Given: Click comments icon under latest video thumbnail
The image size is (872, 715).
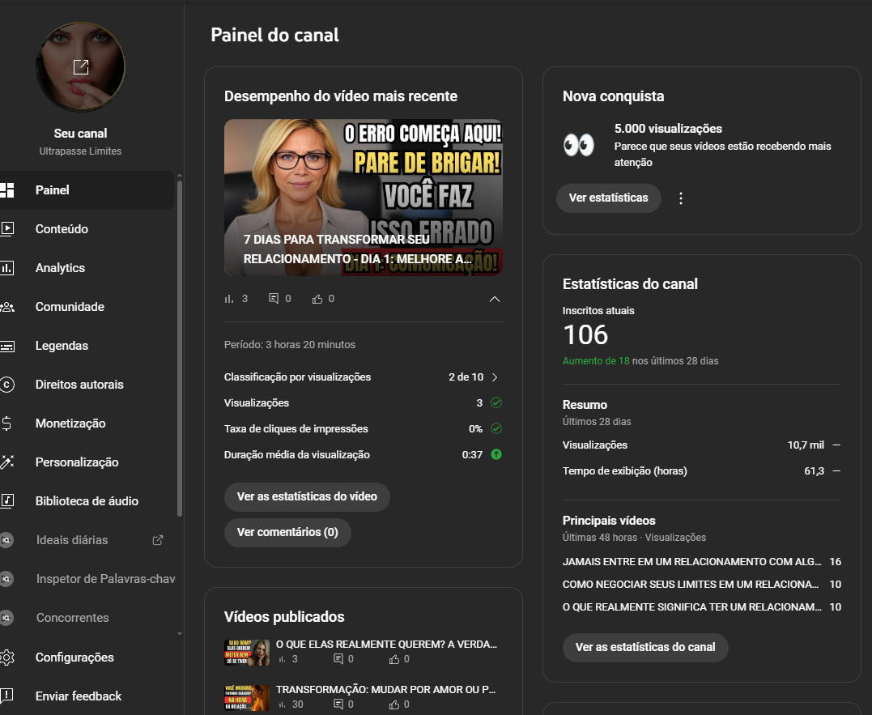Looking at the screenshot, I should [x=274, y=299].
